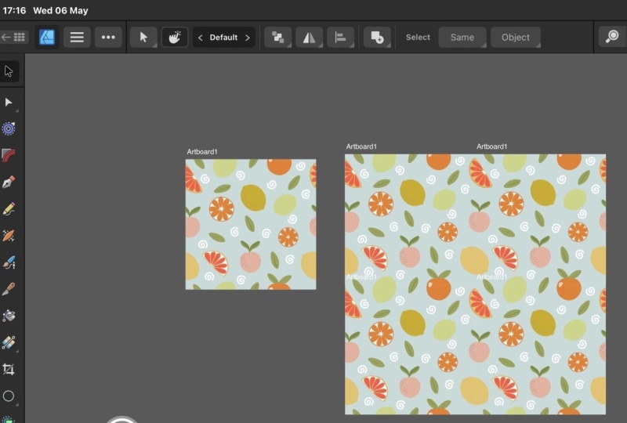Select the blue Vector Brush tool
Viewport: 627px width, 423px height.
9,262
